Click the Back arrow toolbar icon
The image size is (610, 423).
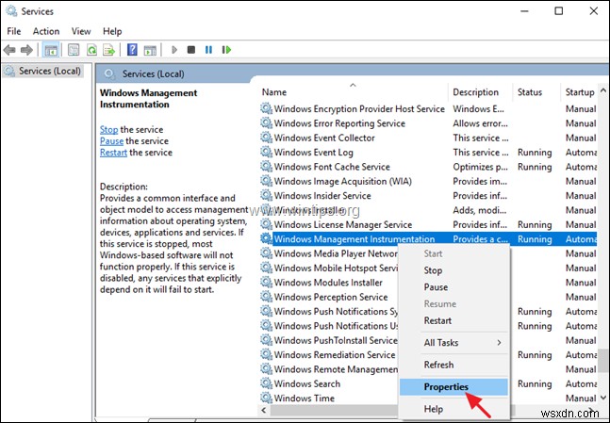(9, 50)
